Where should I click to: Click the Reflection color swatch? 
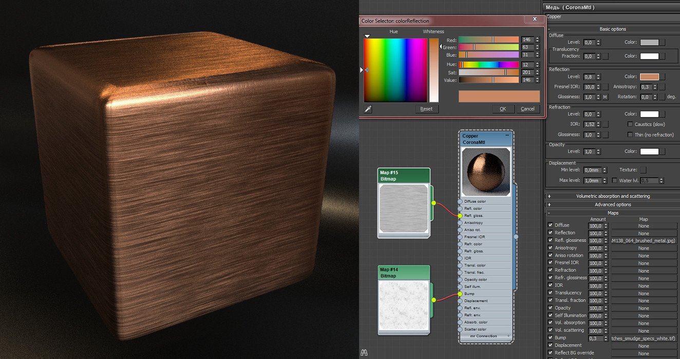tap(649, 77)
